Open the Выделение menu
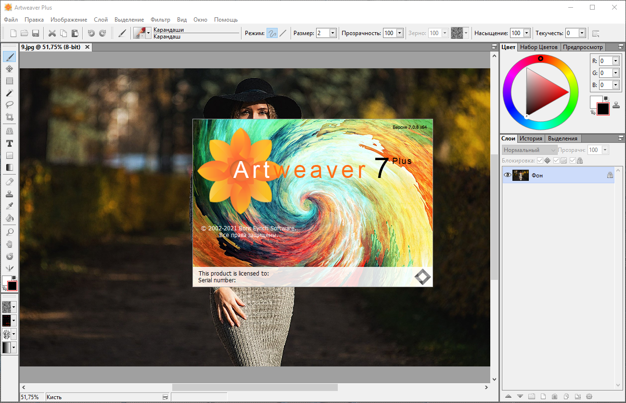Image resolution: width=626 pixels, height=403 pixels. 129,20
